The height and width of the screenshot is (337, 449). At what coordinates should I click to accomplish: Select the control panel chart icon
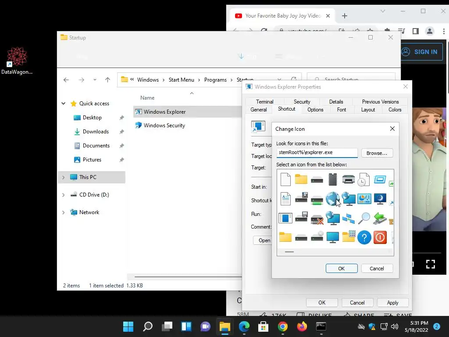(364, 199)
